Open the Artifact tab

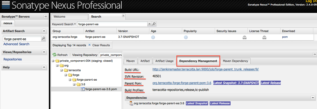coord(145,61)
